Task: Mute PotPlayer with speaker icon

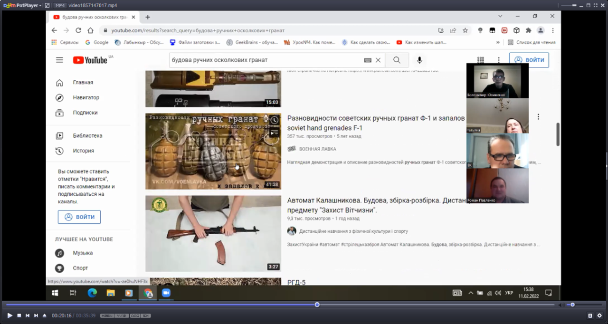Action: tap(560, 305)
